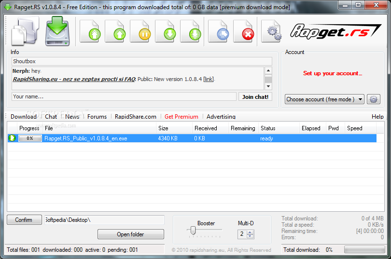
Task: Move file to top of queue icon
Action: click(91, 32)
